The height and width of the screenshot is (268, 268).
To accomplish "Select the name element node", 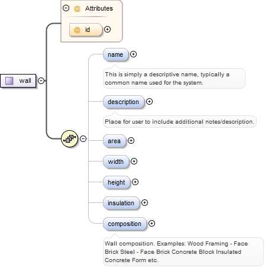I will pyautogui.click(x=115, y=54).
